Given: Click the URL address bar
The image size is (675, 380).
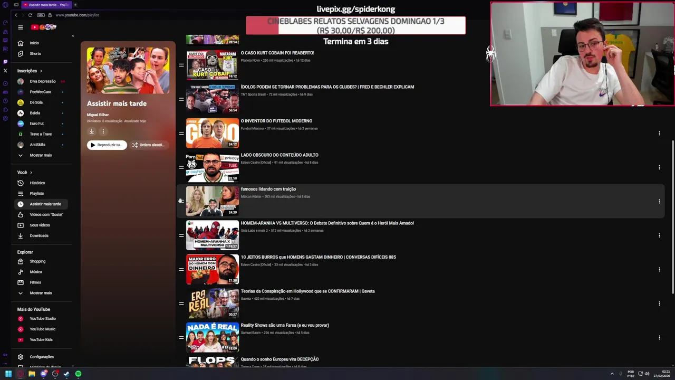Looking at the screenshot, I should pos(77,15).
